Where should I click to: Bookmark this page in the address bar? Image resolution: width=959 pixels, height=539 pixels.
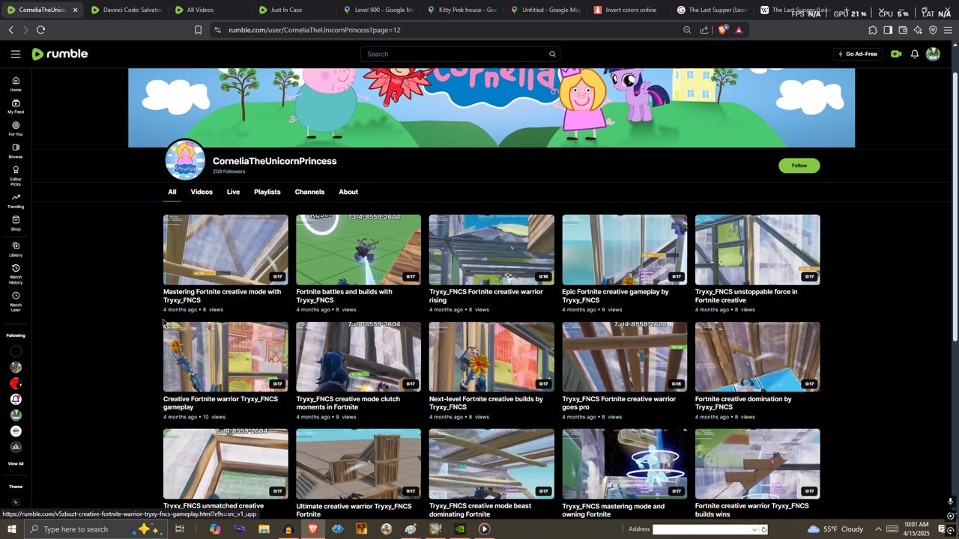point(198,30)
